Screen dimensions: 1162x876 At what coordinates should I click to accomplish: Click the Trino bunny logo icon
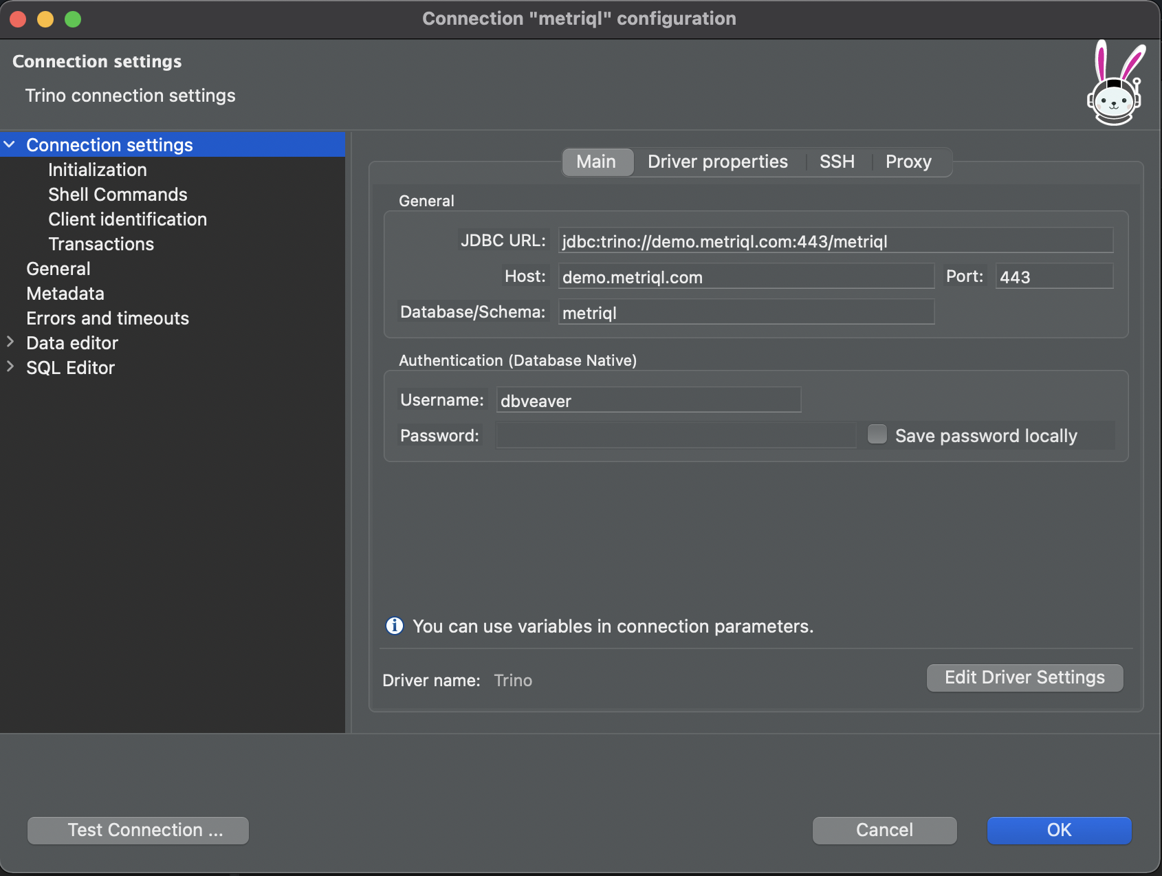pos(1115,84)
